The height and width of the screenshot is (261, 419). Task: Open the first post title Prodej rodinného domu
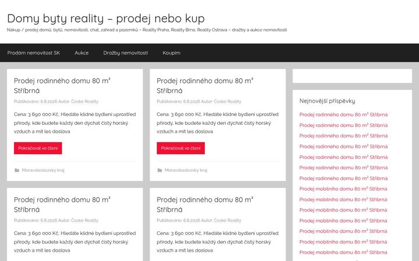62,85
